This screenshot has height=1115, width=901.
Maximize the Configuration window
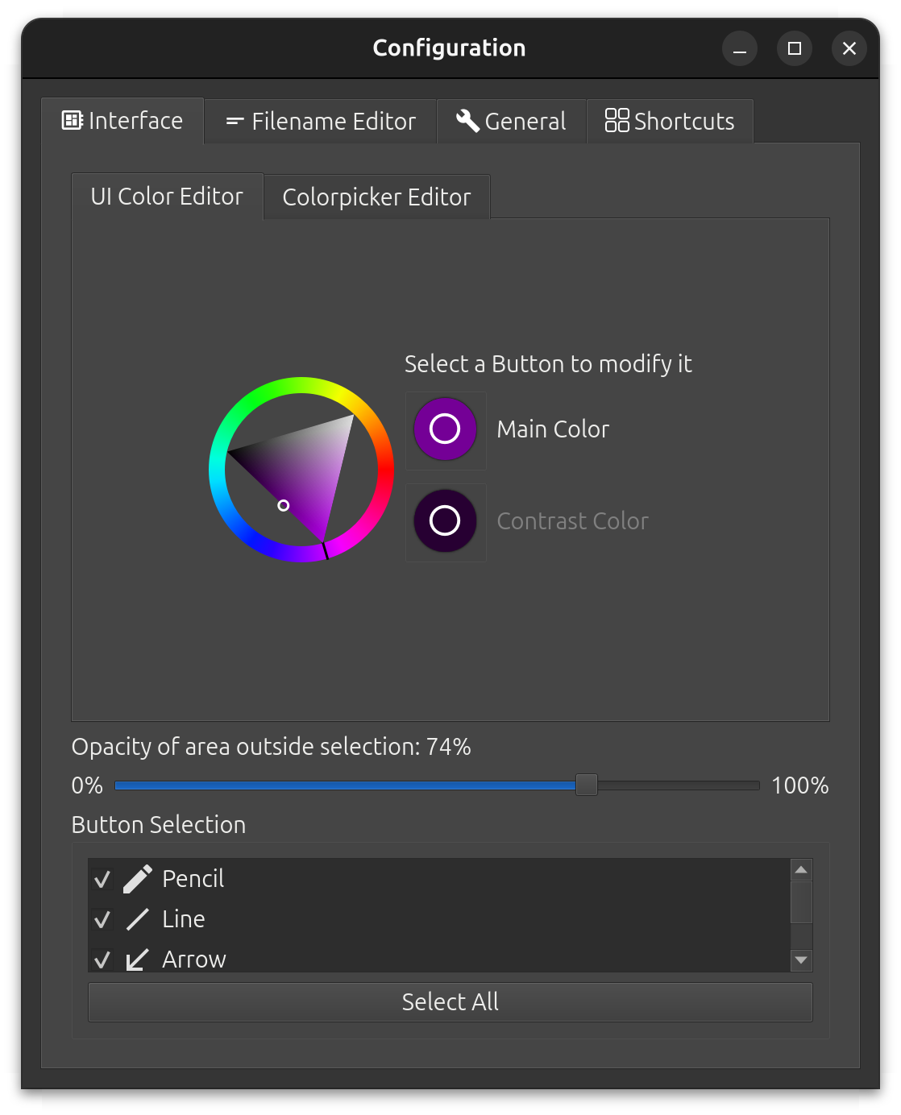[795, 49]
